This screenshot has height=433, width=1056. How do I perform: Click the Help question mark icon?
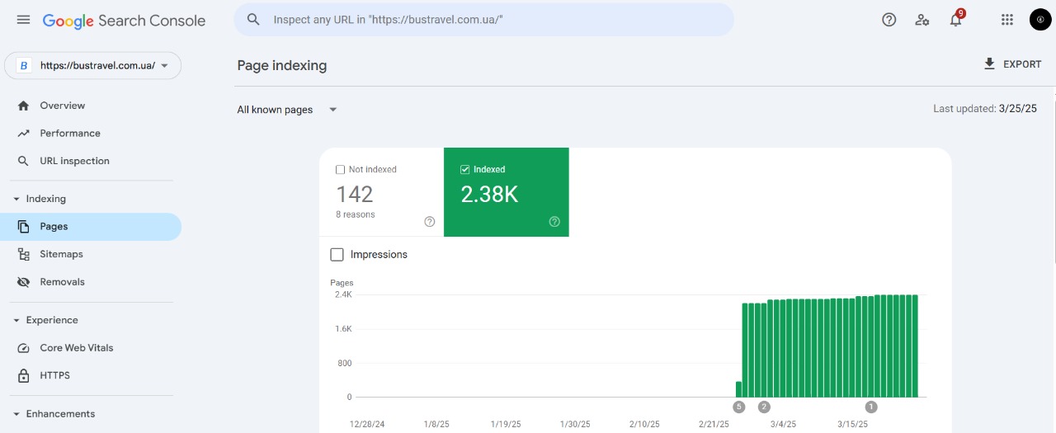point(889,20)
